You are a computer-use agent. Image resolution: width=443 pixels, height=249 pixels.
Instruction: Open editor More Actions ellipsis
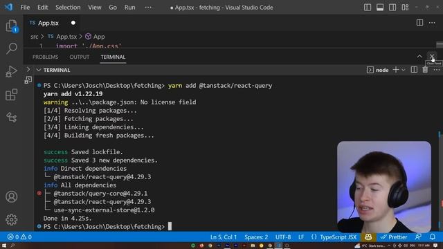[432, 23]
